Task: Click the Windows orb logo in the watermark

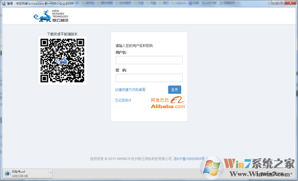Action: coord(212,168)
